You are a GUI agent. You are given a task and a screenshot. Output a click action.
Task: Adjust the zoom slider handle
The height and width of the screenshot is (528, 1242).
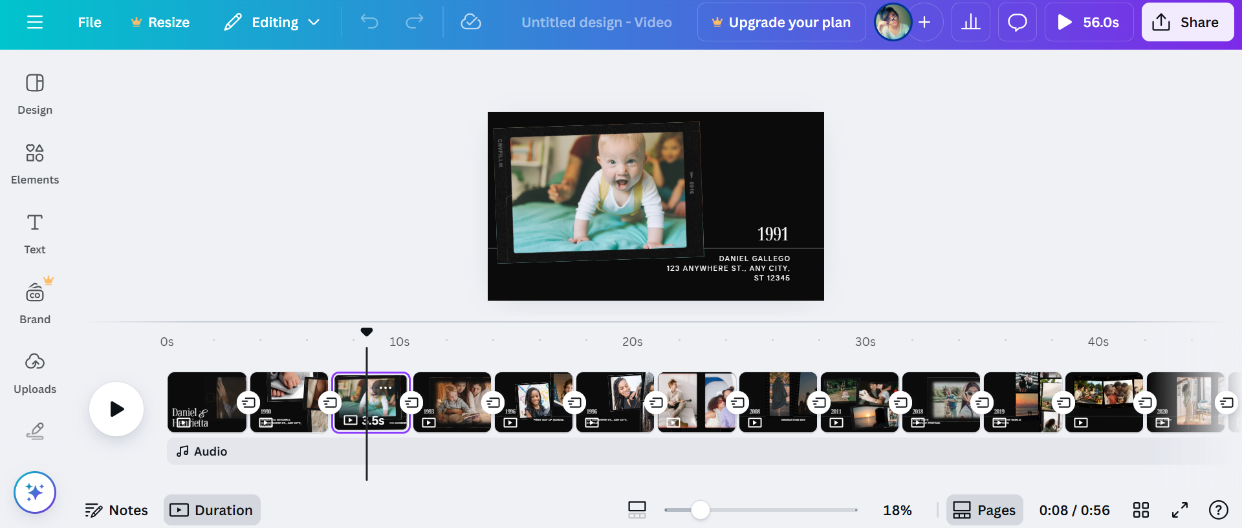click(x=700, y=511)
